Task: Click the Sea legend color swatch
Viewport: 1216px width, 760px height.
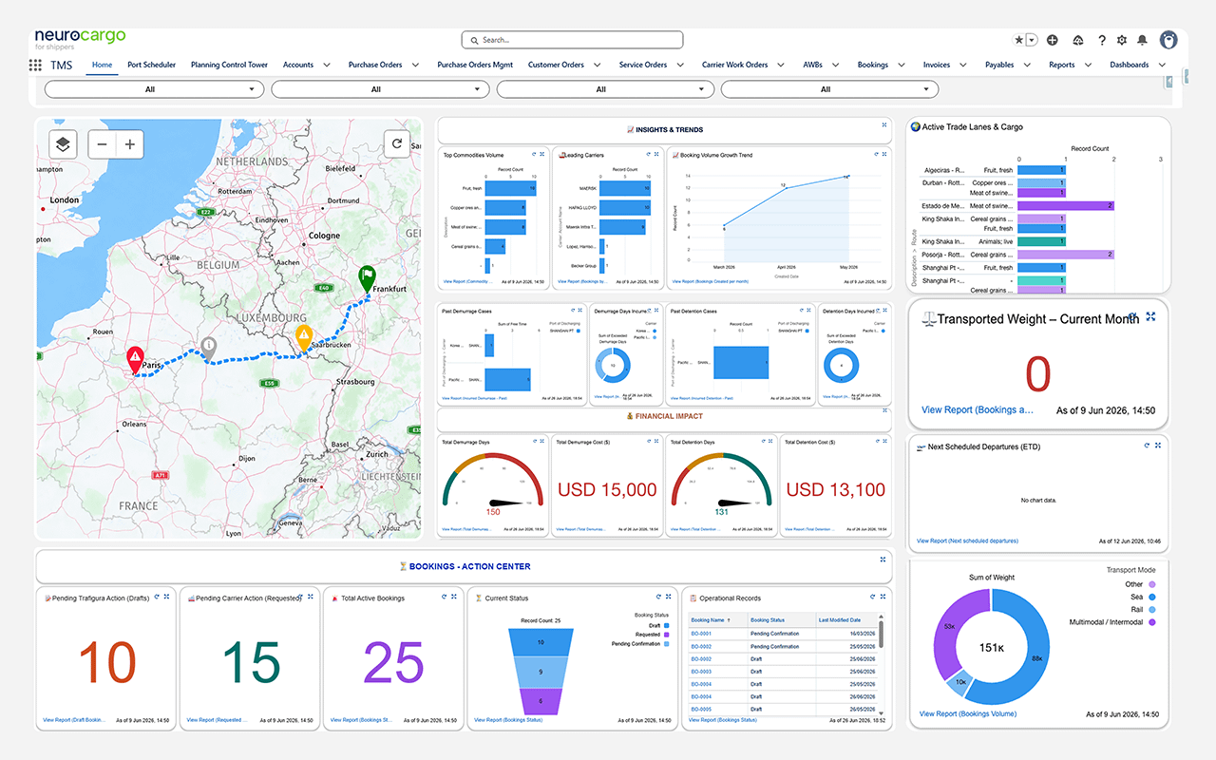Action: point(1152,597)
